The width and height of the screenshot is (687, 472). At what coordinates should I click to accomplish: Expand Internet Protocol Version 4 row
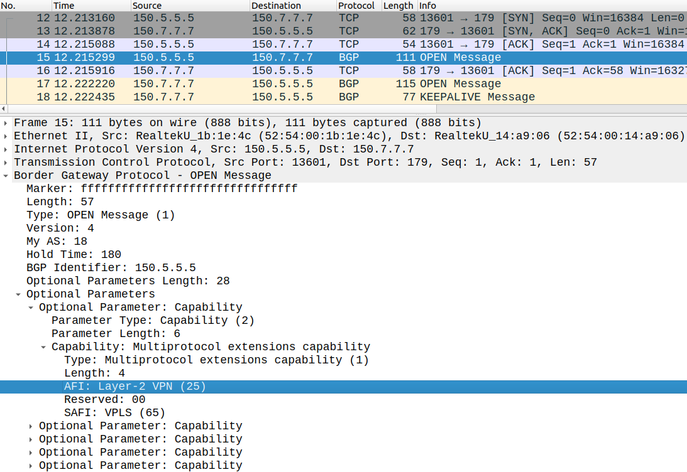click(x=5, y=149)
